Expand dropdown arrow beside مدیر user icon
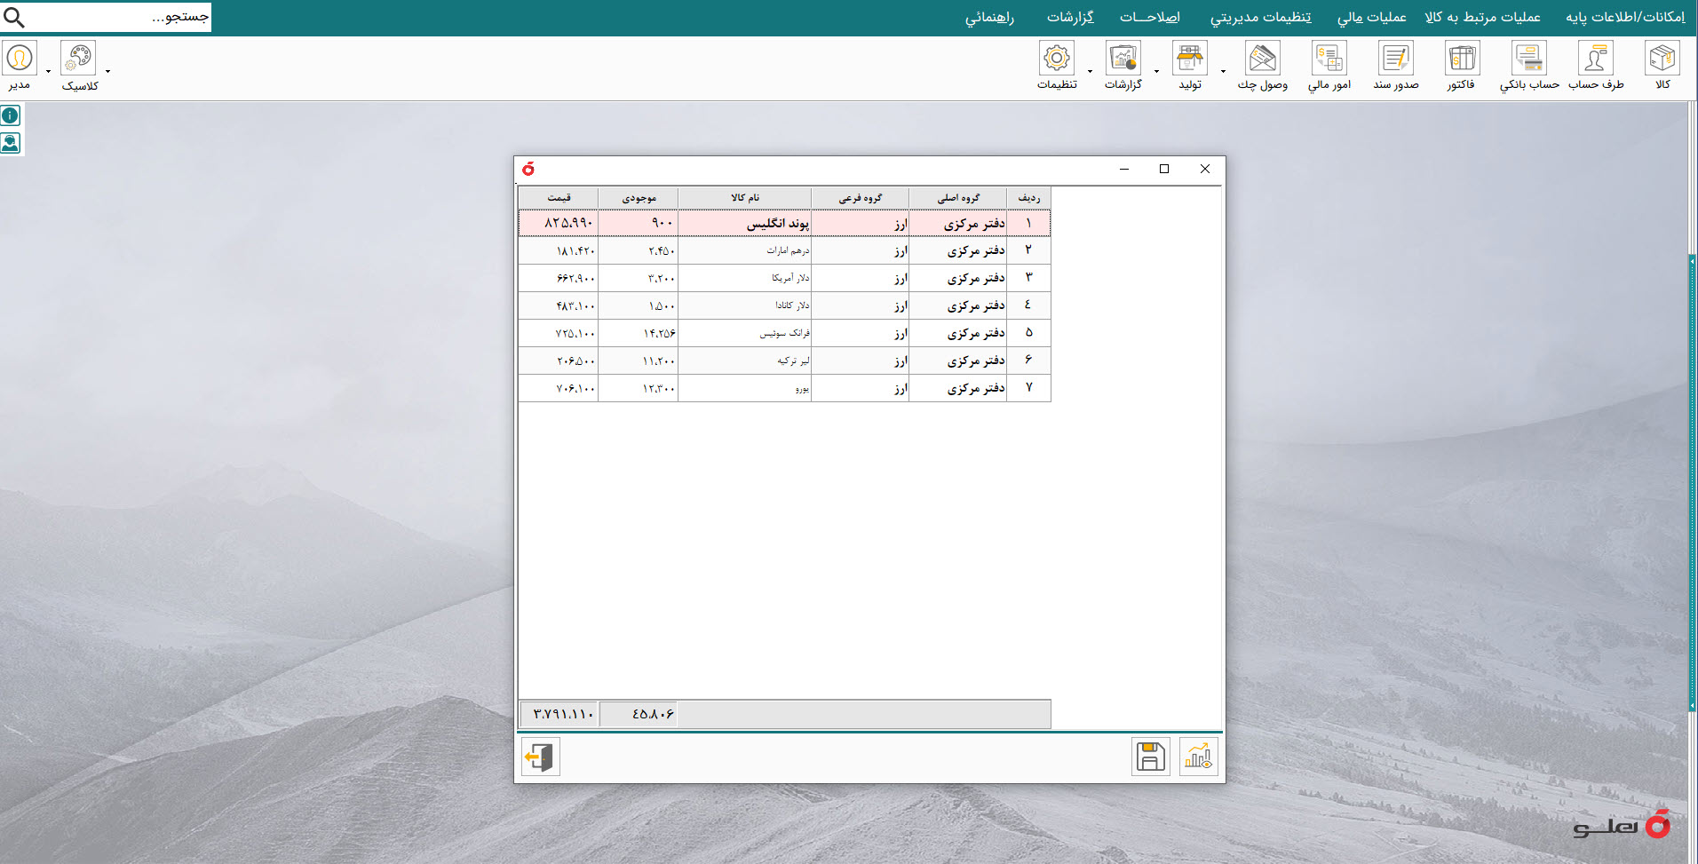1698x864 pixels. (48, 71)
